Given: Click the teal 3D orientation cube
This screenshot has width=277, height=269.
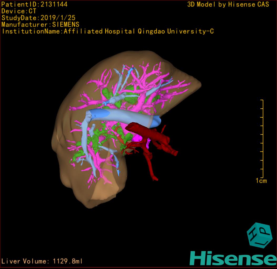Looking at the screenshot, I should (x=259, y=235).
